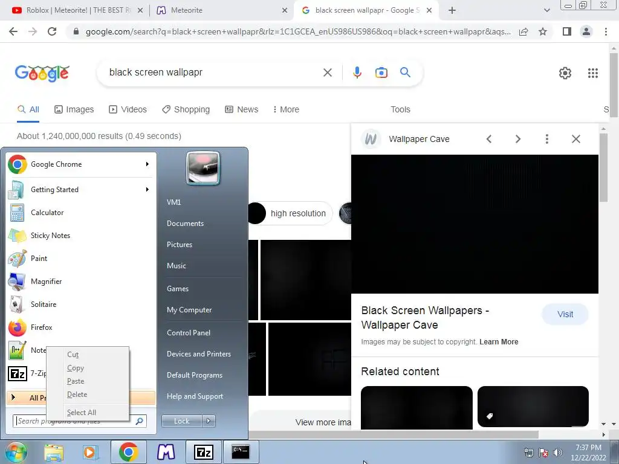Click first related content thumbnail

tap(416, 408)
